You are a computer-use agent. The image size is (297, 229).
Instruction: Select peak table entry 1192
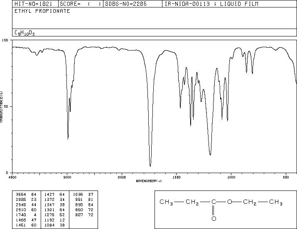49,220
